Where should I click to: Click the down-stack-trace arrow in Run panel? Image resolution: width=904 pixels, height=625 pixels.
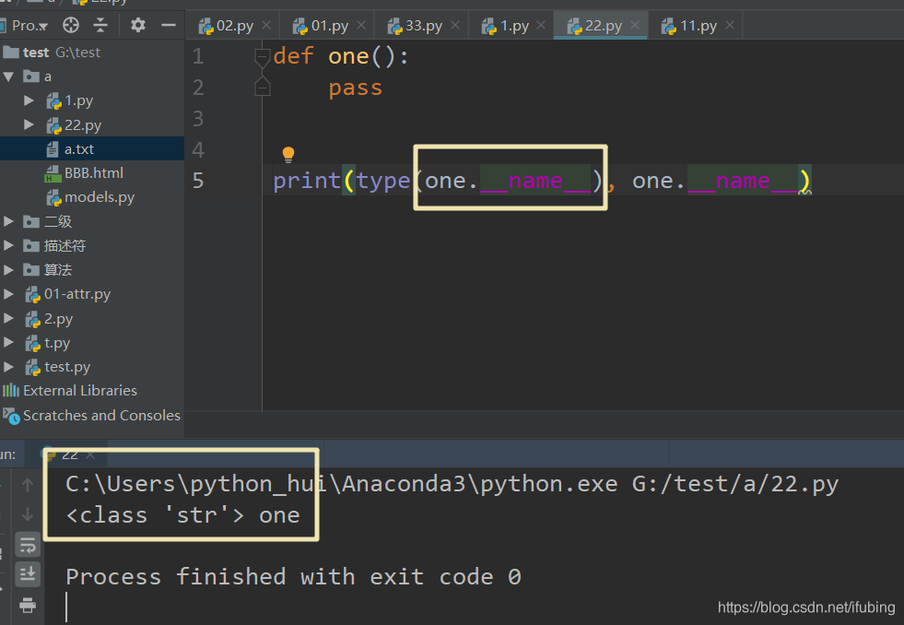[x=27, y=513]
